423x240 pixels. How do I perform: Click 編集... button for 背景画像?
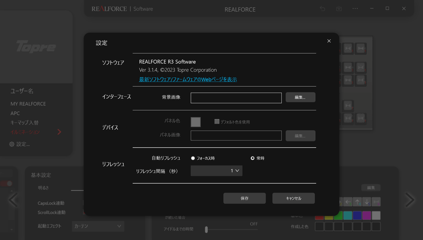pos(300,97)
